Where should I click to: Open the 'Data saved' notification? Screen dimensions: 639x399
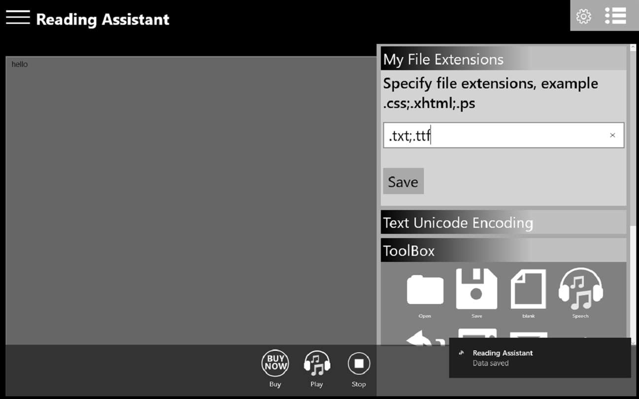(540, 358)
